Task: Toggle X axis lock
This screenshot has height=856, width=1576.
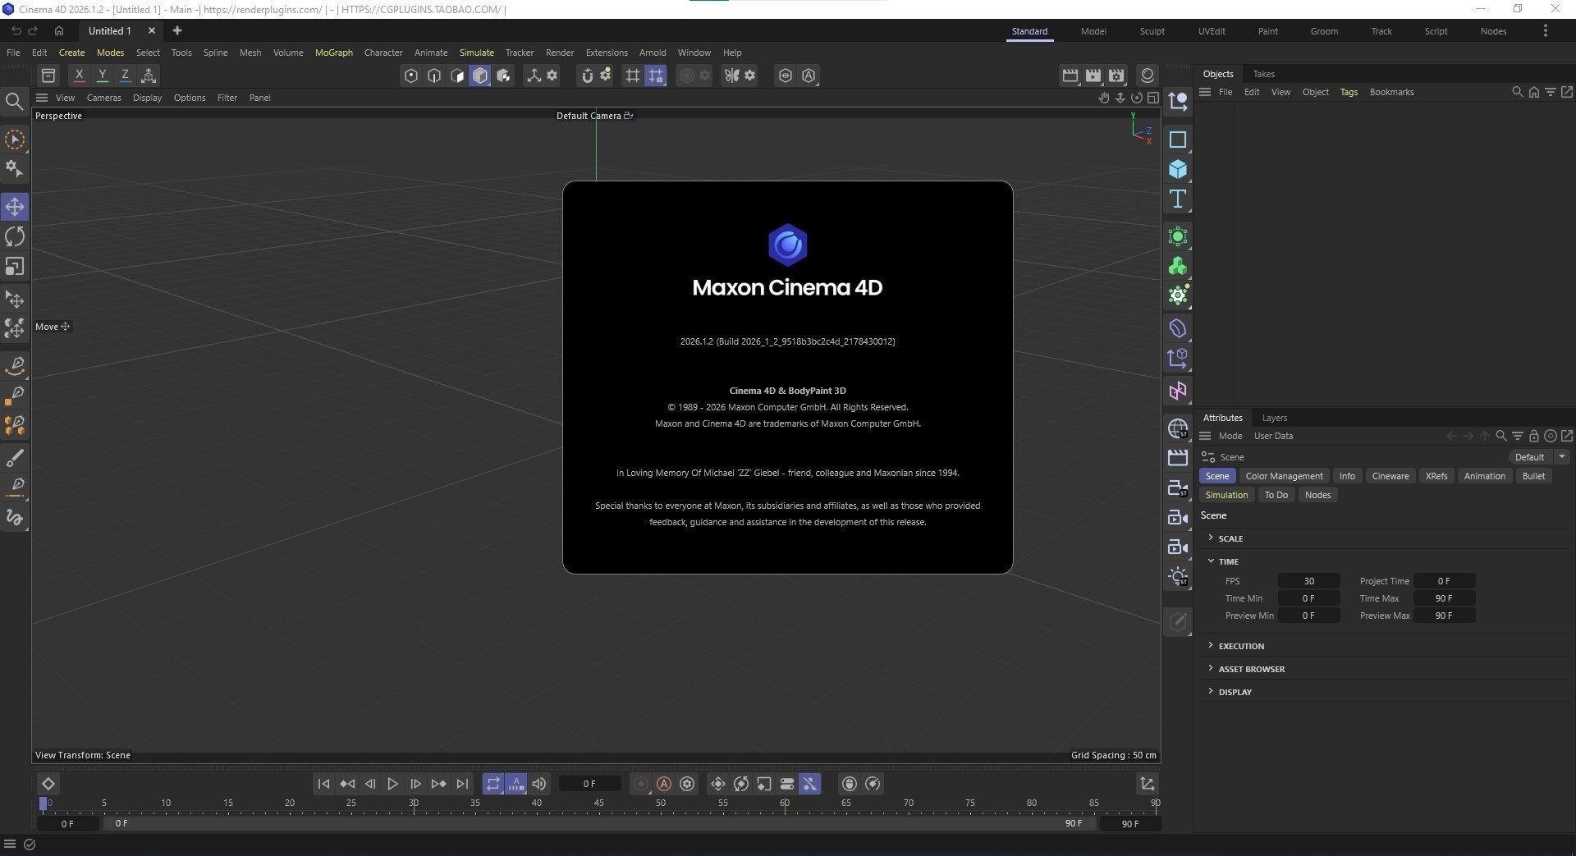Action: [x=79, y=76]
